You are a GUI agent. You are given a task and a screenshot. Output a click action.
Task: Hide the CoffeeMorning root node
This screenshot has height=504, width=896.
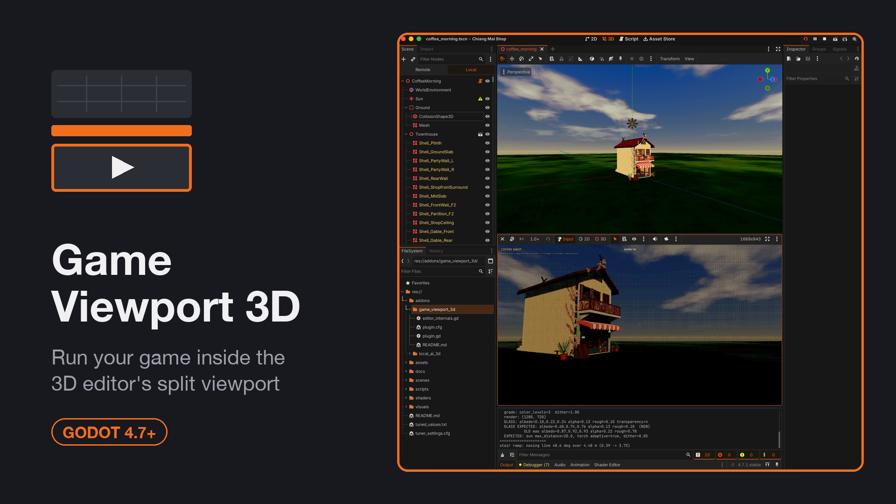487,81
